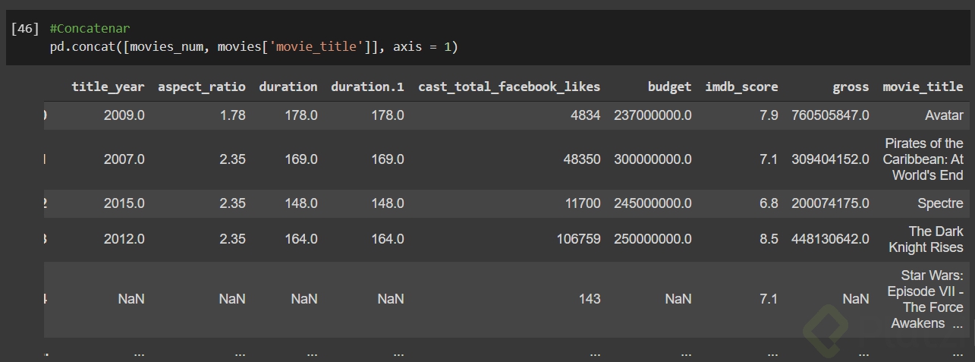Click the imdb_score column header
Viewport: 975px width, 362px height.
[x=741, y=87]
